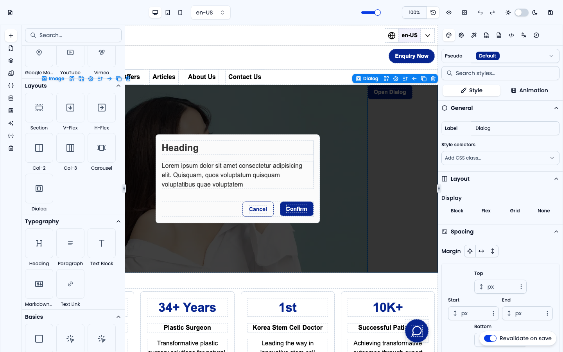Open the Articles menu item

tap(164, 77)
